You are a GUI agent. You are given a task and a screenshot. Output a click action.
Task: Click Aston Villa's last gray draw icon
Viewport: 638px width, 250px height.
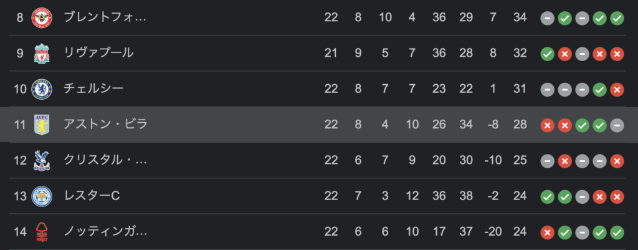pos(617,125)
